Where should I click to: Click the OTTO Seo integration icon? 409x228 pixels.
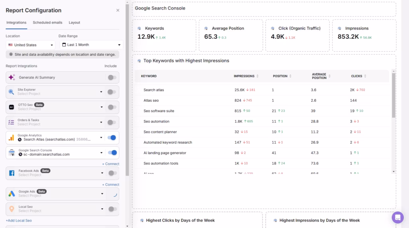pos(12,107)
